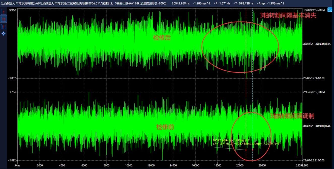Click the top title bar measurement path text
Screen dimensions: 334x169
[83, 3]
